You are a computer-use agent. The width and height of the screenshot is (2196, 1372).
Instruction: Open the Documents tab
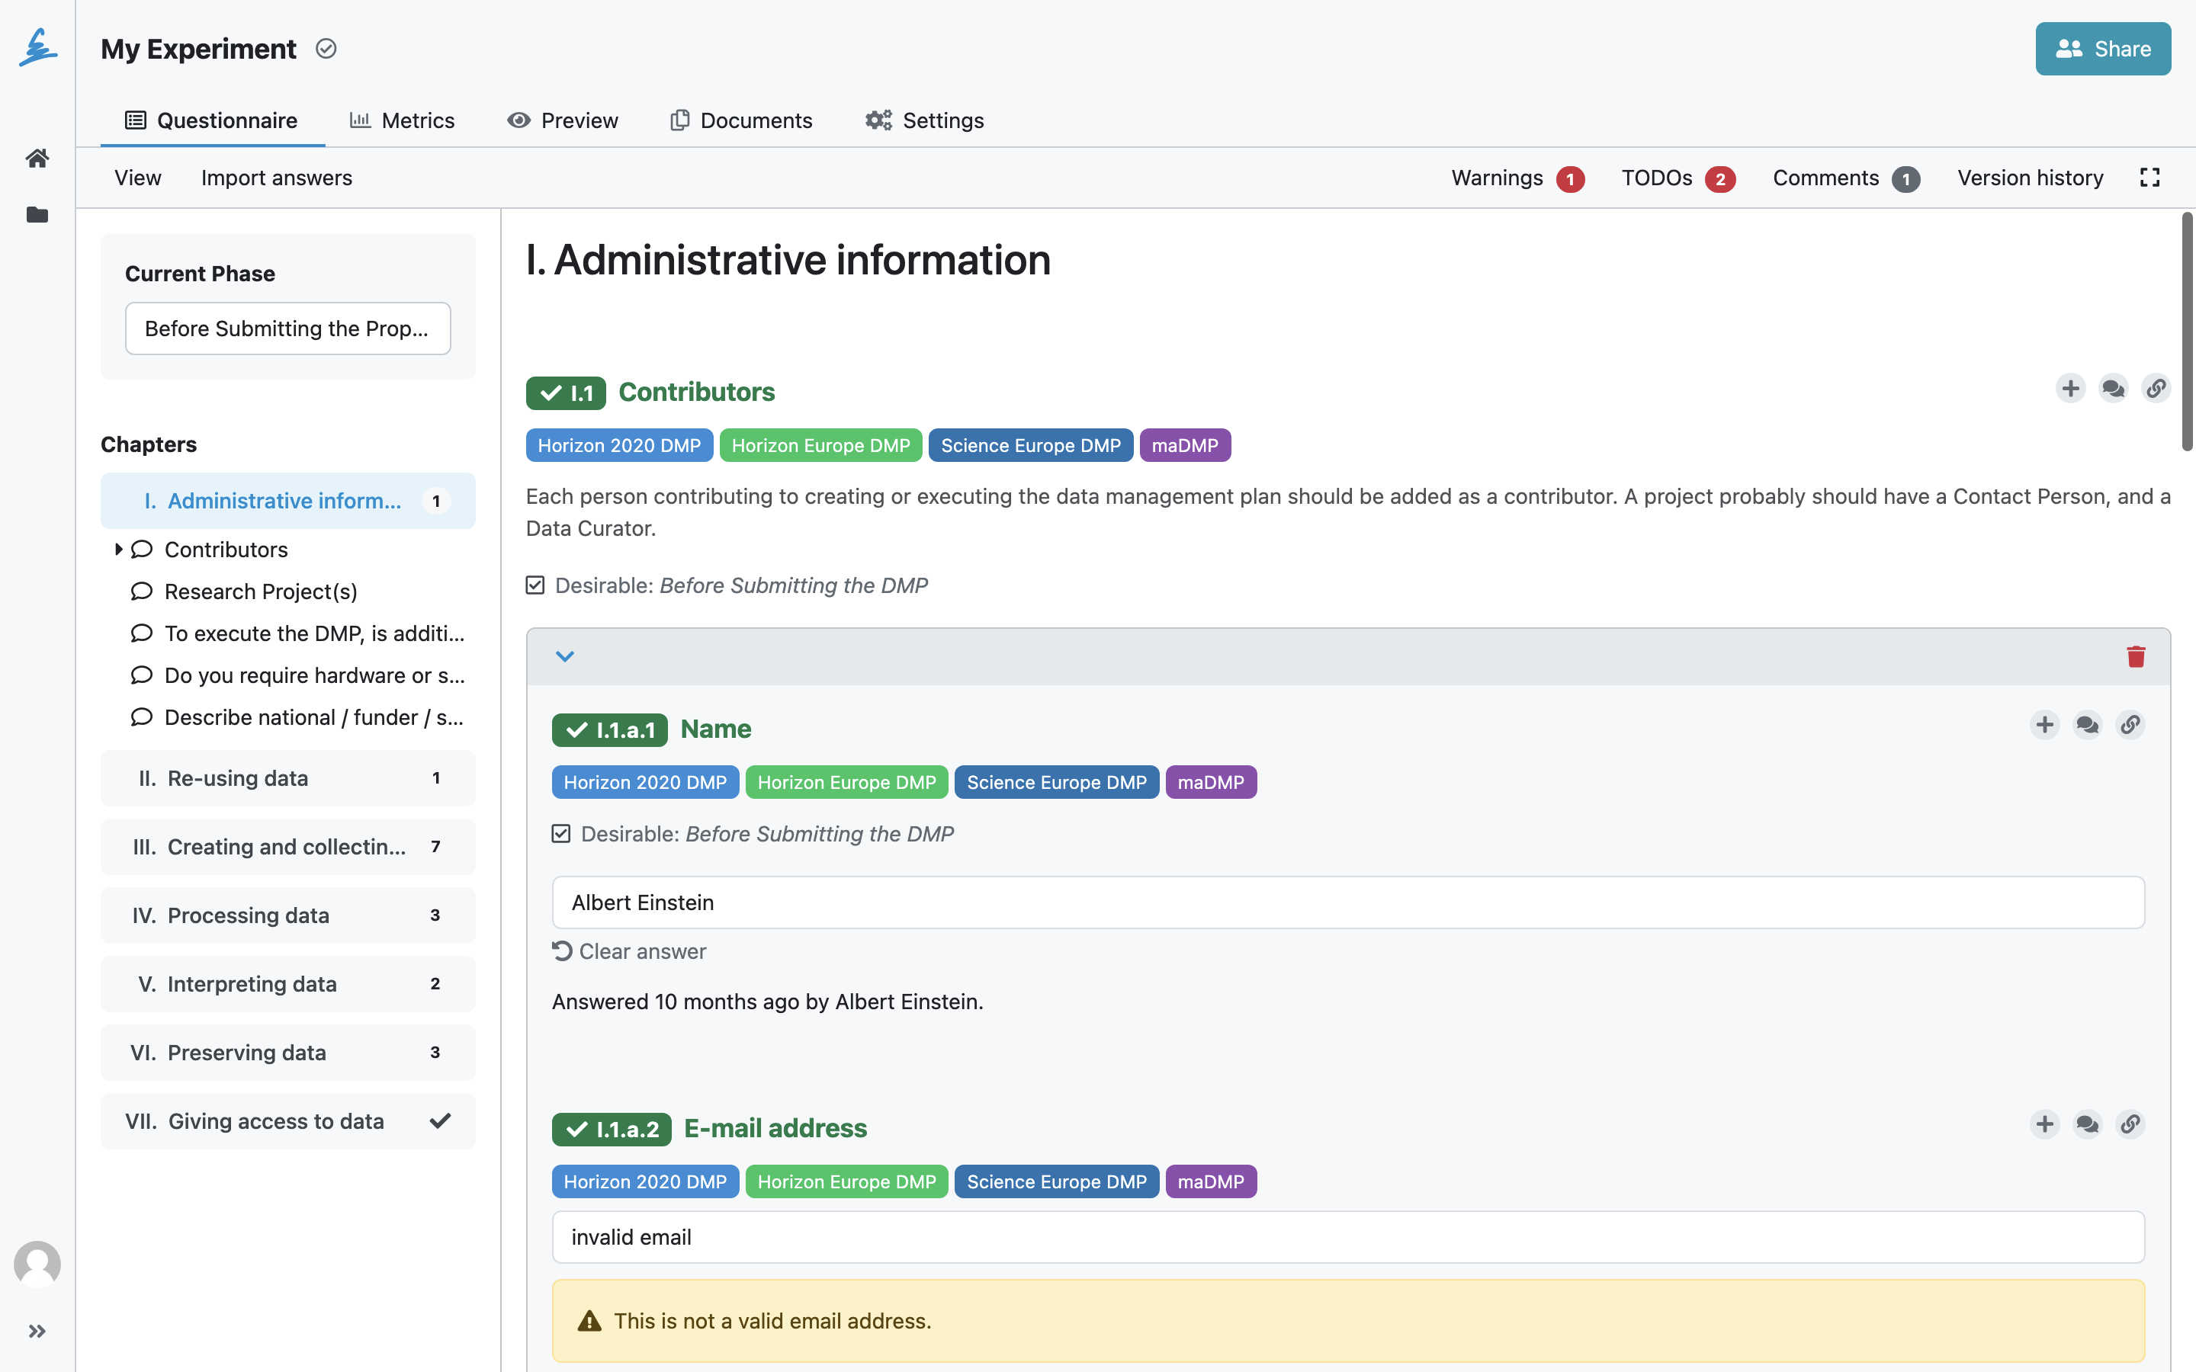pos(741,120)
